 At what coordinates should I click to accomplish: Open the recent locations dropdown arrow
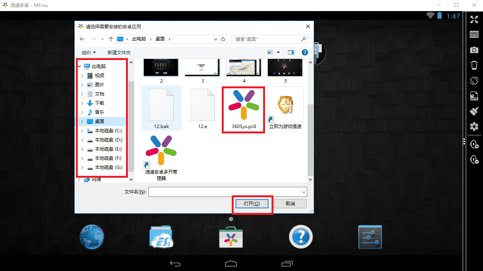click(x=102, y=39)
